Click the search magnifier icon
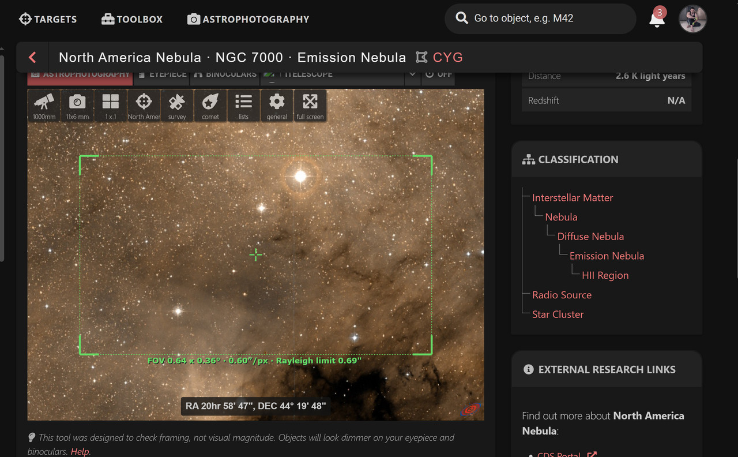Screen dimensions: 738x457 tap(461, 18)
